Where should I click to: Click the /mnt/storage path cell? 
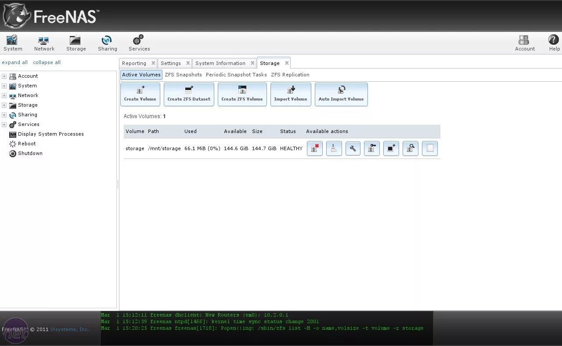click(x=164, y=148)
